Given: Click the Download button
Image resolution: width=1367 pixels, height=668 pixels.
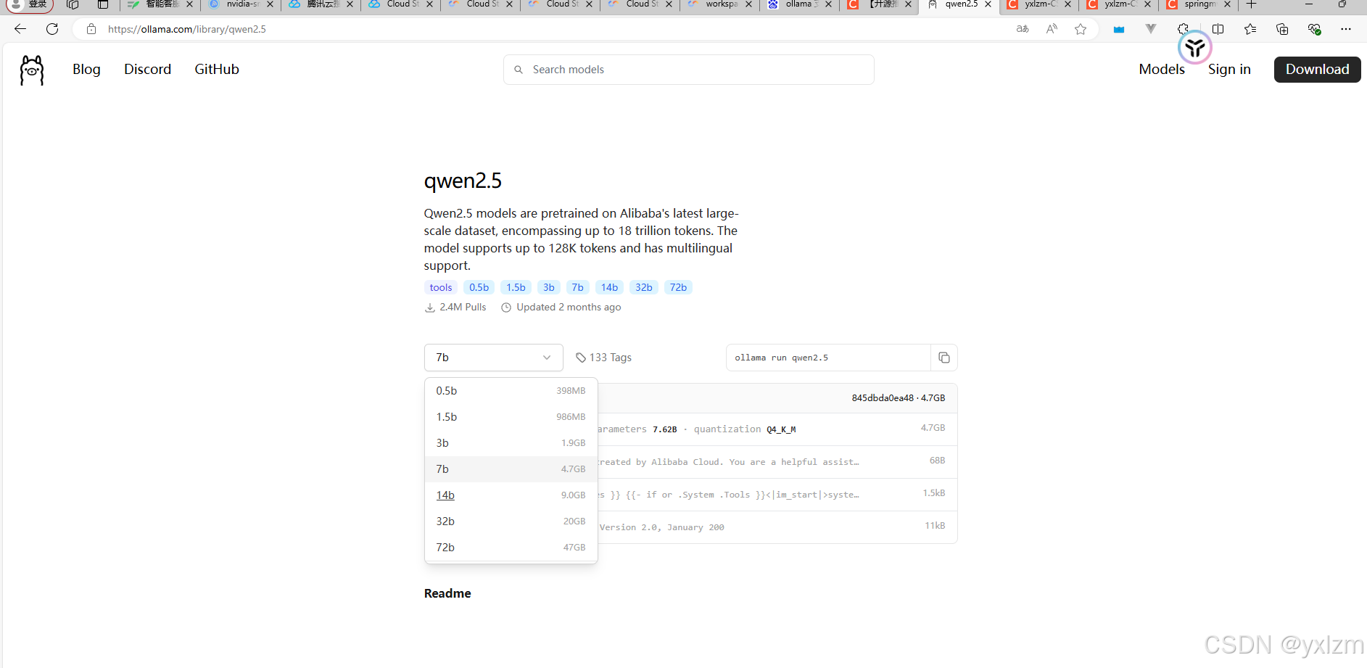Looking at the screenshot, I should coord(1317,70).
